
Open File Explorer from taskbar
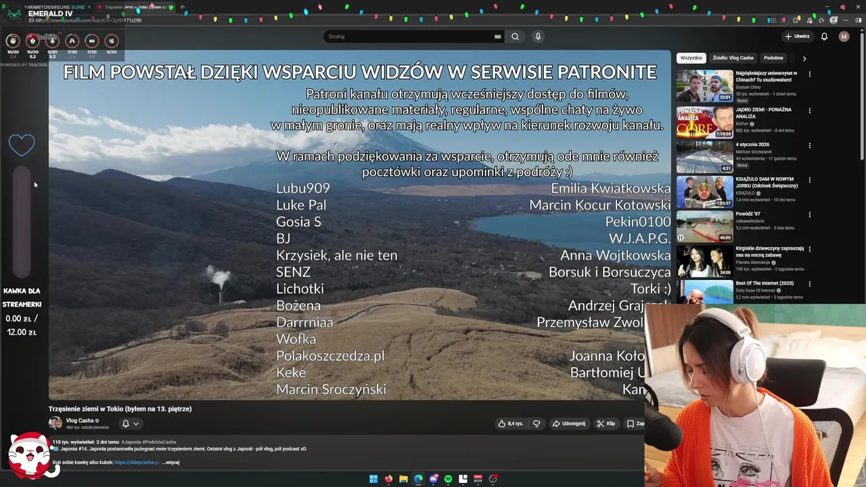click(403, 479)
